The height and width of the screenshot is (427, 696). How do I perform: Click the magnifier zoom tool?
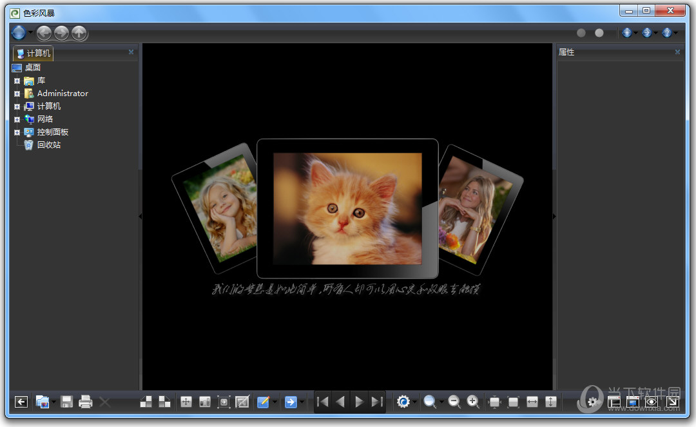430,402
